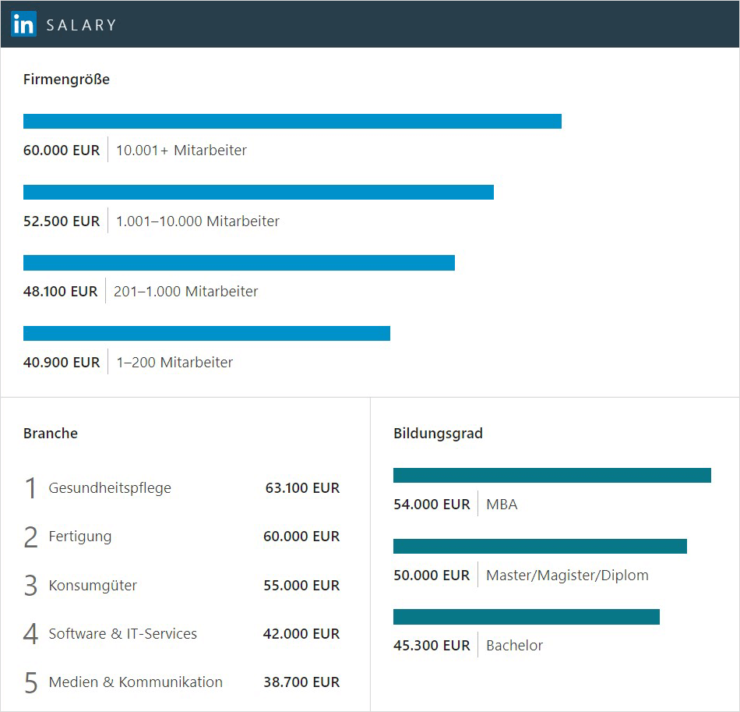
Task: Click the 201–1.000 Mitarbeiter bar
Action: pos(239,263)
